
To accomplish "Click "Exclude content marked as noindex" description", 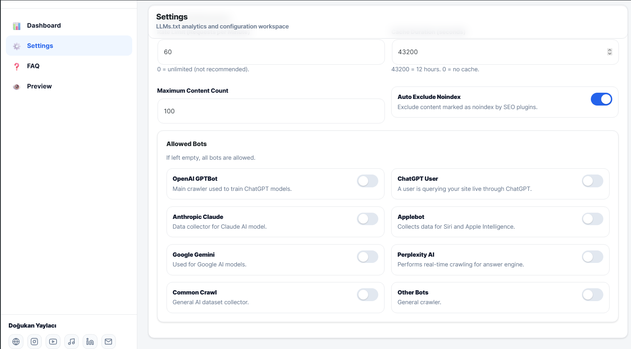I will pos(468,107).
